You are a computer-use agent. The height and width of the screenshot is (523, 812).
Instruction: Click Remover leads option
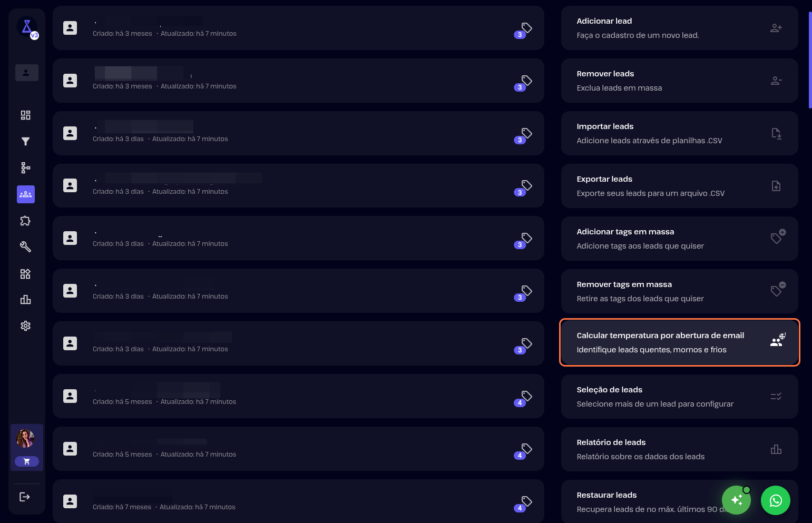(679, 81)
